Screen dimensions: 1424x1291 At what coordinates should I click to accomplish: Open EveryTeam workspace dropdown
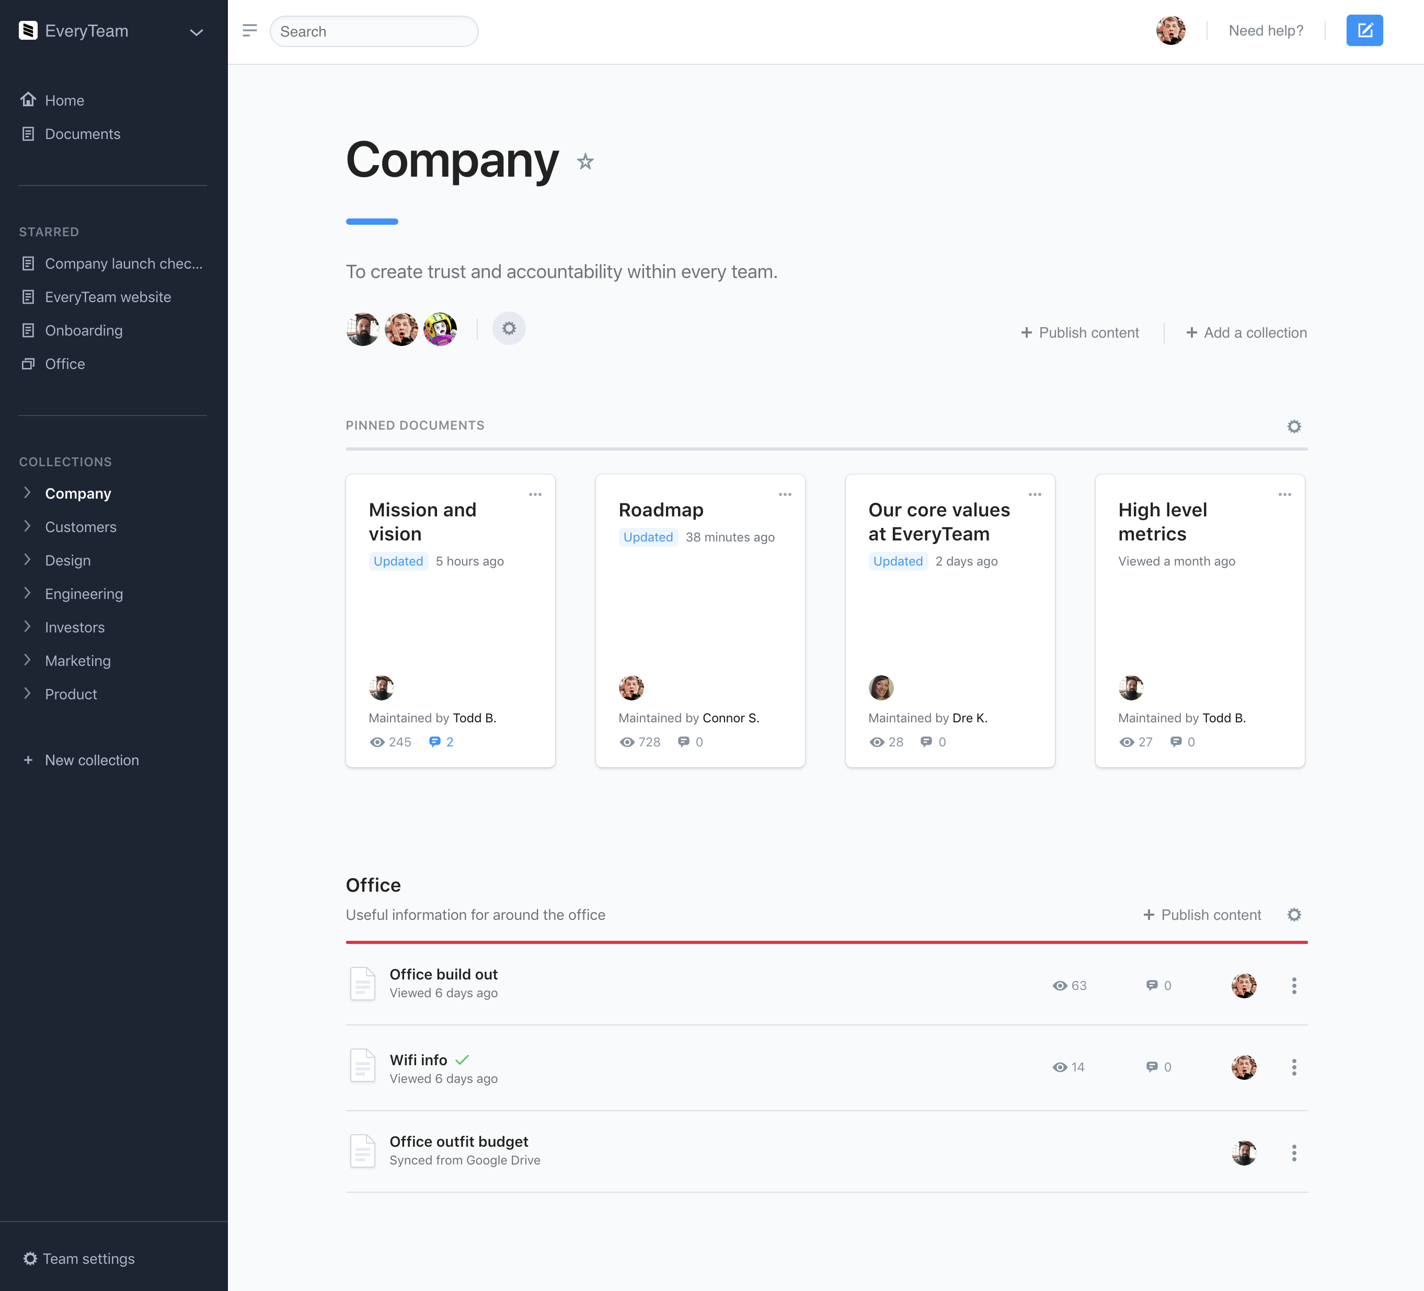click(x=197, y=32)
